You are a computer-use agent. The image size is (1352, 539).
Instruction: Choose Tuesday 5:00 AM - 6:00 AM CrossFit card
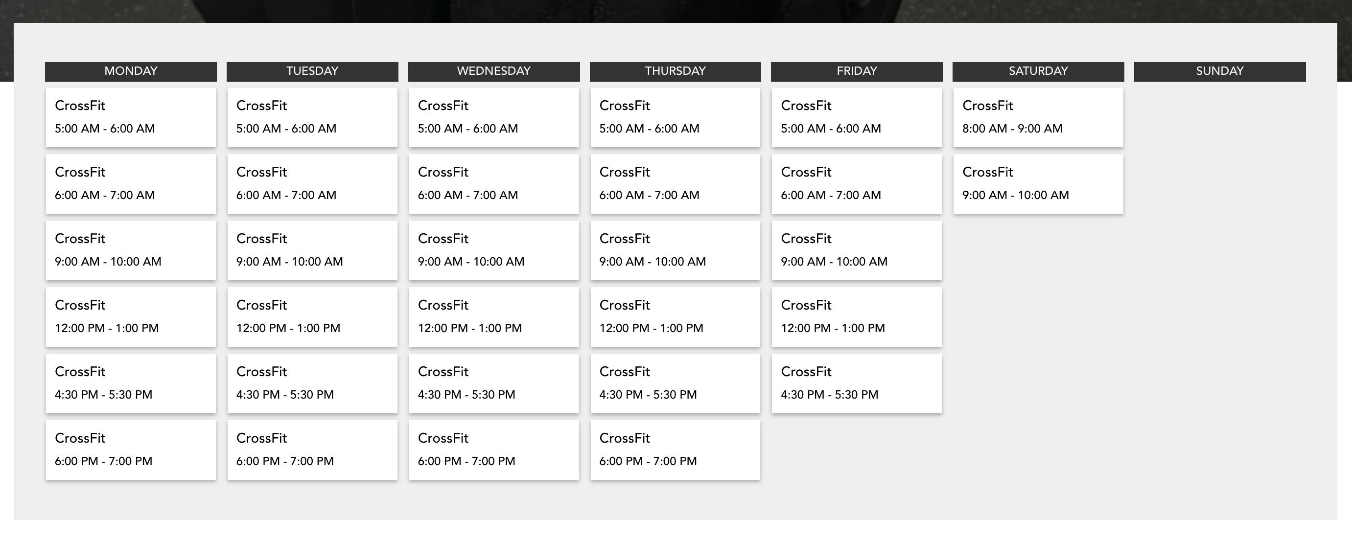click(x=312, y=117)
